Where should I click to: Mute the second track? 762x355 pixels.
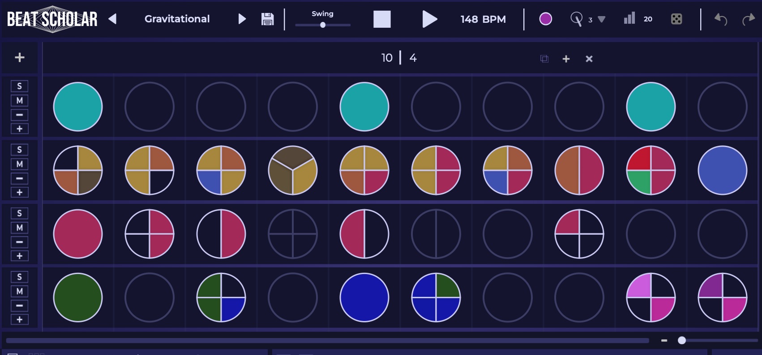pyautogui.click(x=19, y=164)
